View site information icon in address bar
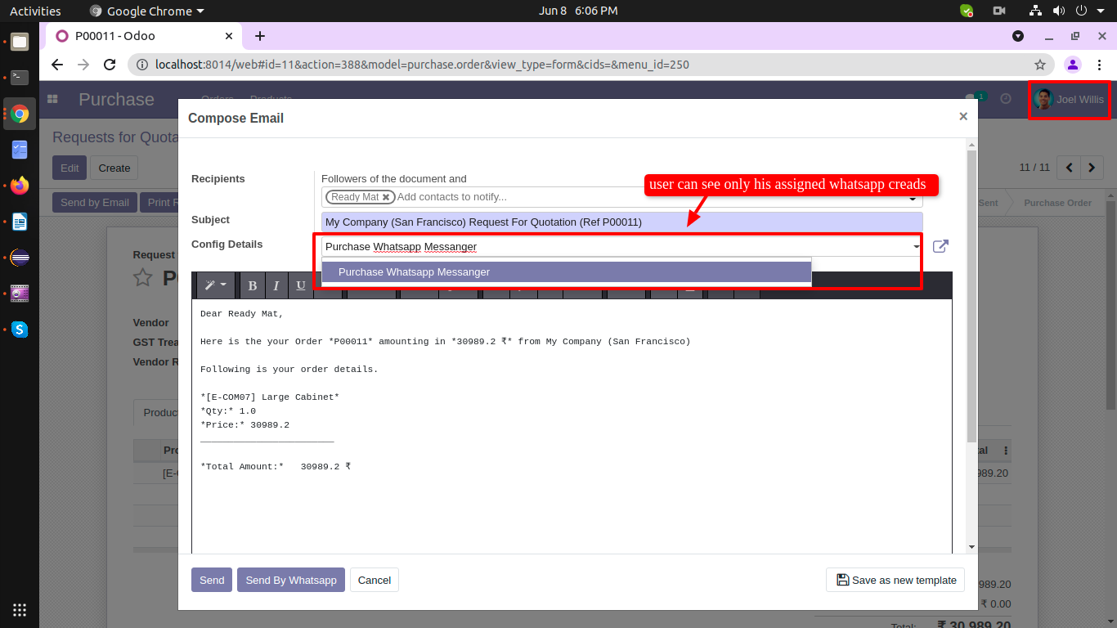 point(141,65)
